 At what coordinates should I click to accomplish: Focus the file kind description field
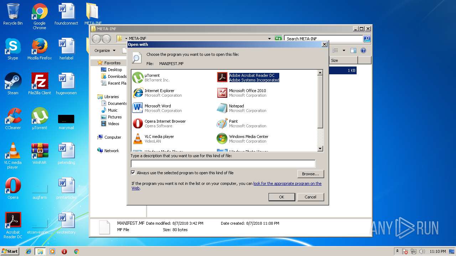tap(223, 164)
